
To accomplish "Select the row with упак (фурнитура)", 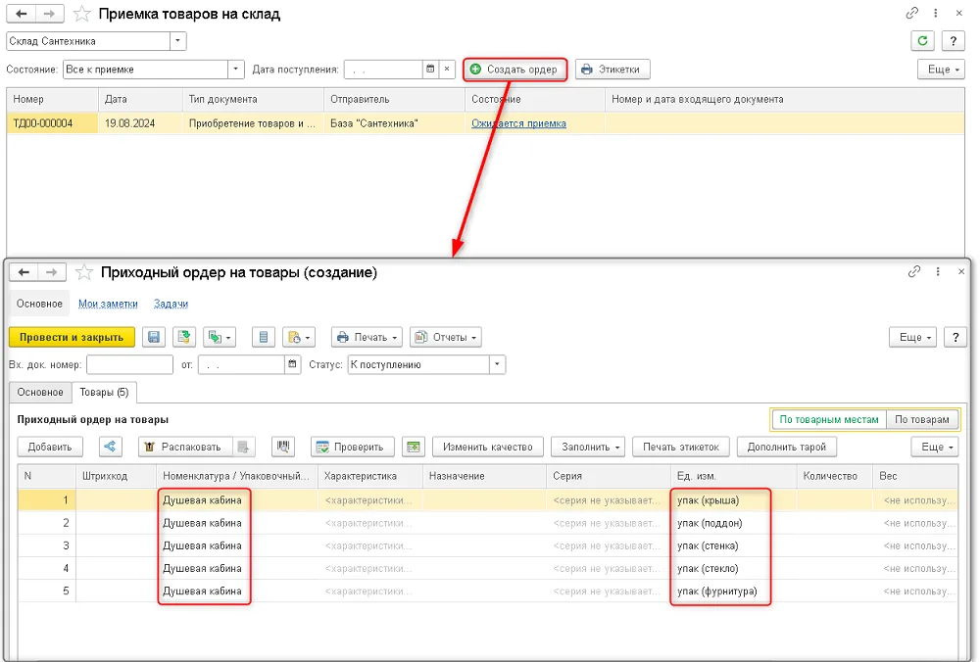I will (487, 591).
